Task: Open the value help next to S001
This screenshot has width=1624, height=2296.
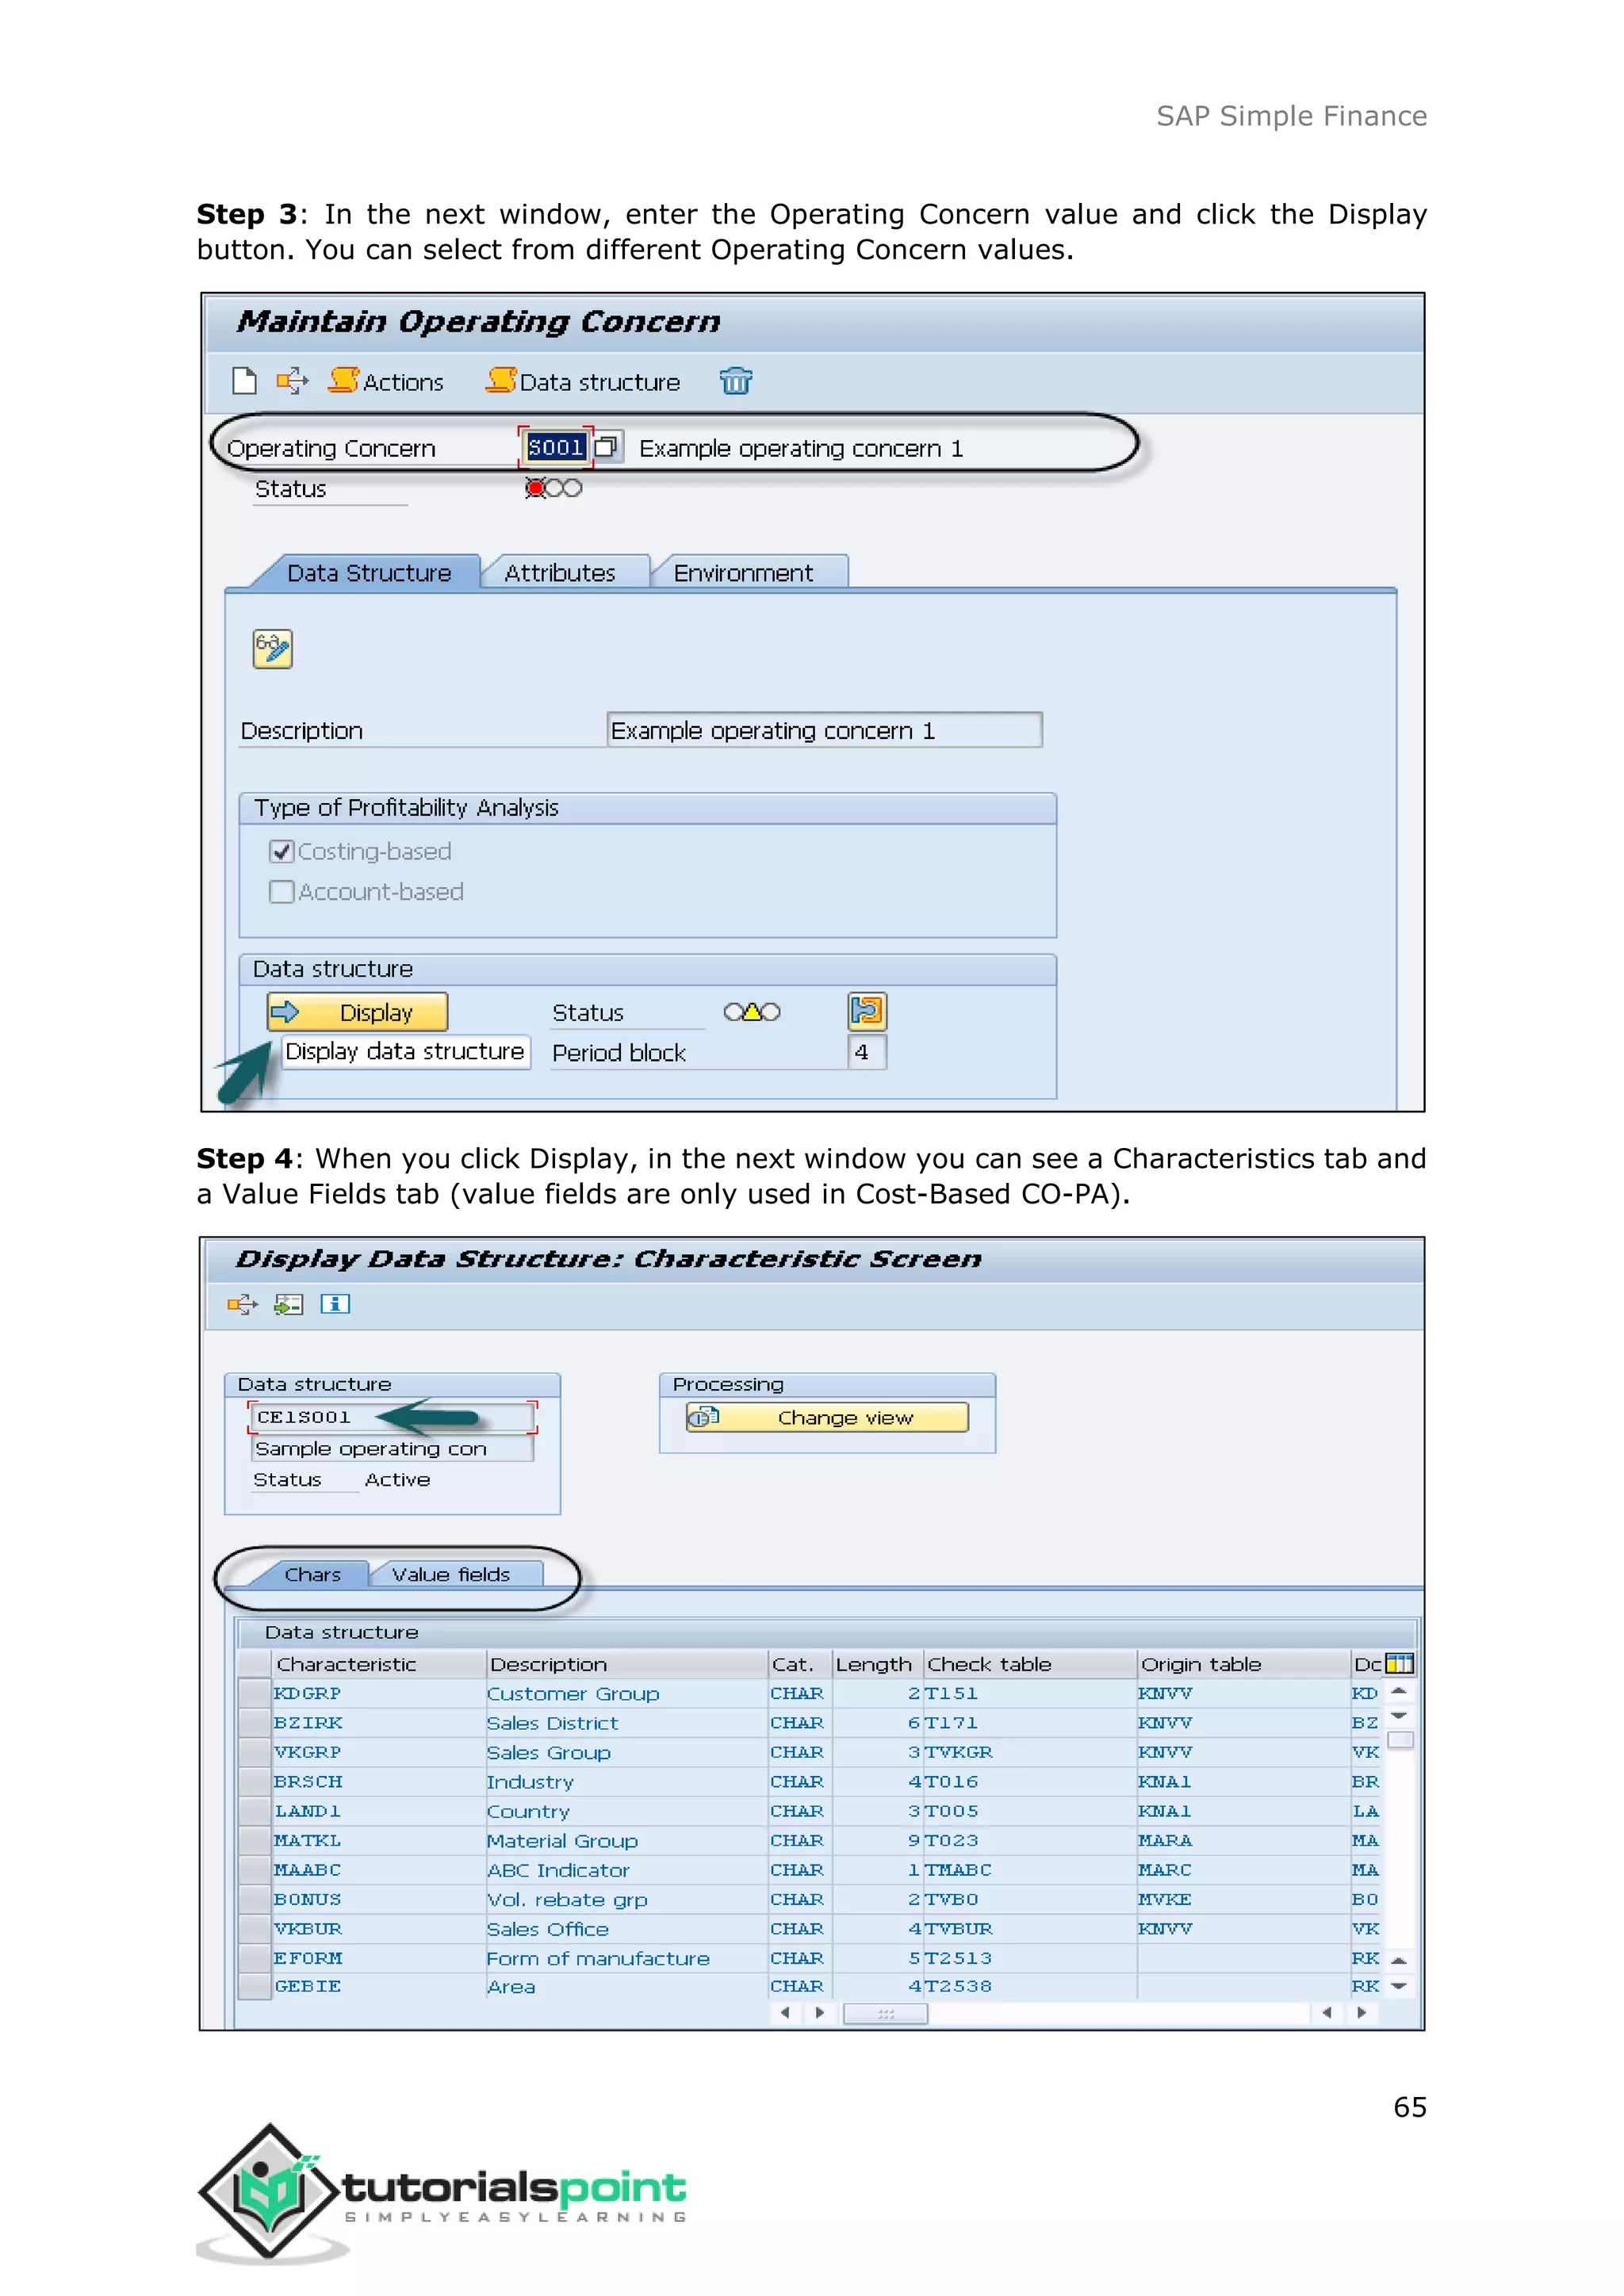Action: (607, 447)
